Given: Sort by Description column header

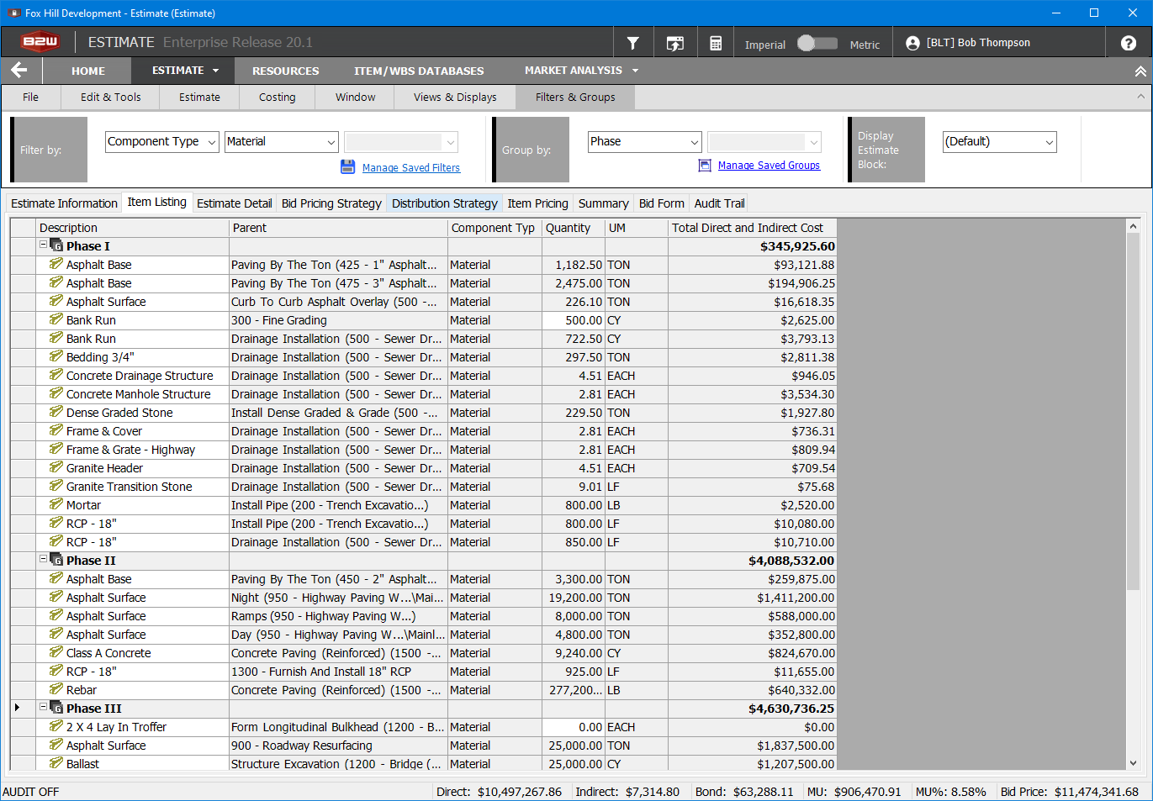Looking at the screenshot, I should (133, 228).
